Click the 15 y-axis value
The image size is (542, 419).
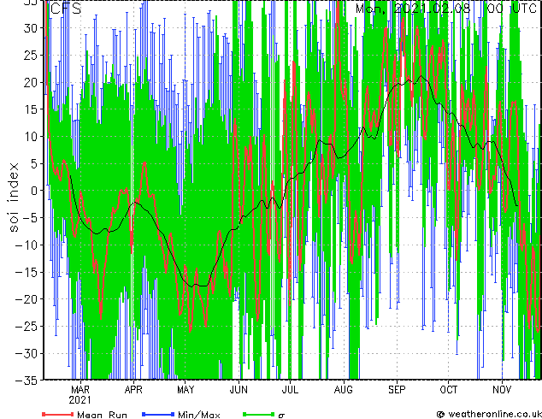(x=31, y=109)
